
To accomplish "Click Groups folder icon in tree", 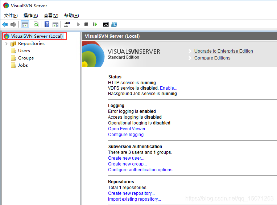I will (13, 58).
